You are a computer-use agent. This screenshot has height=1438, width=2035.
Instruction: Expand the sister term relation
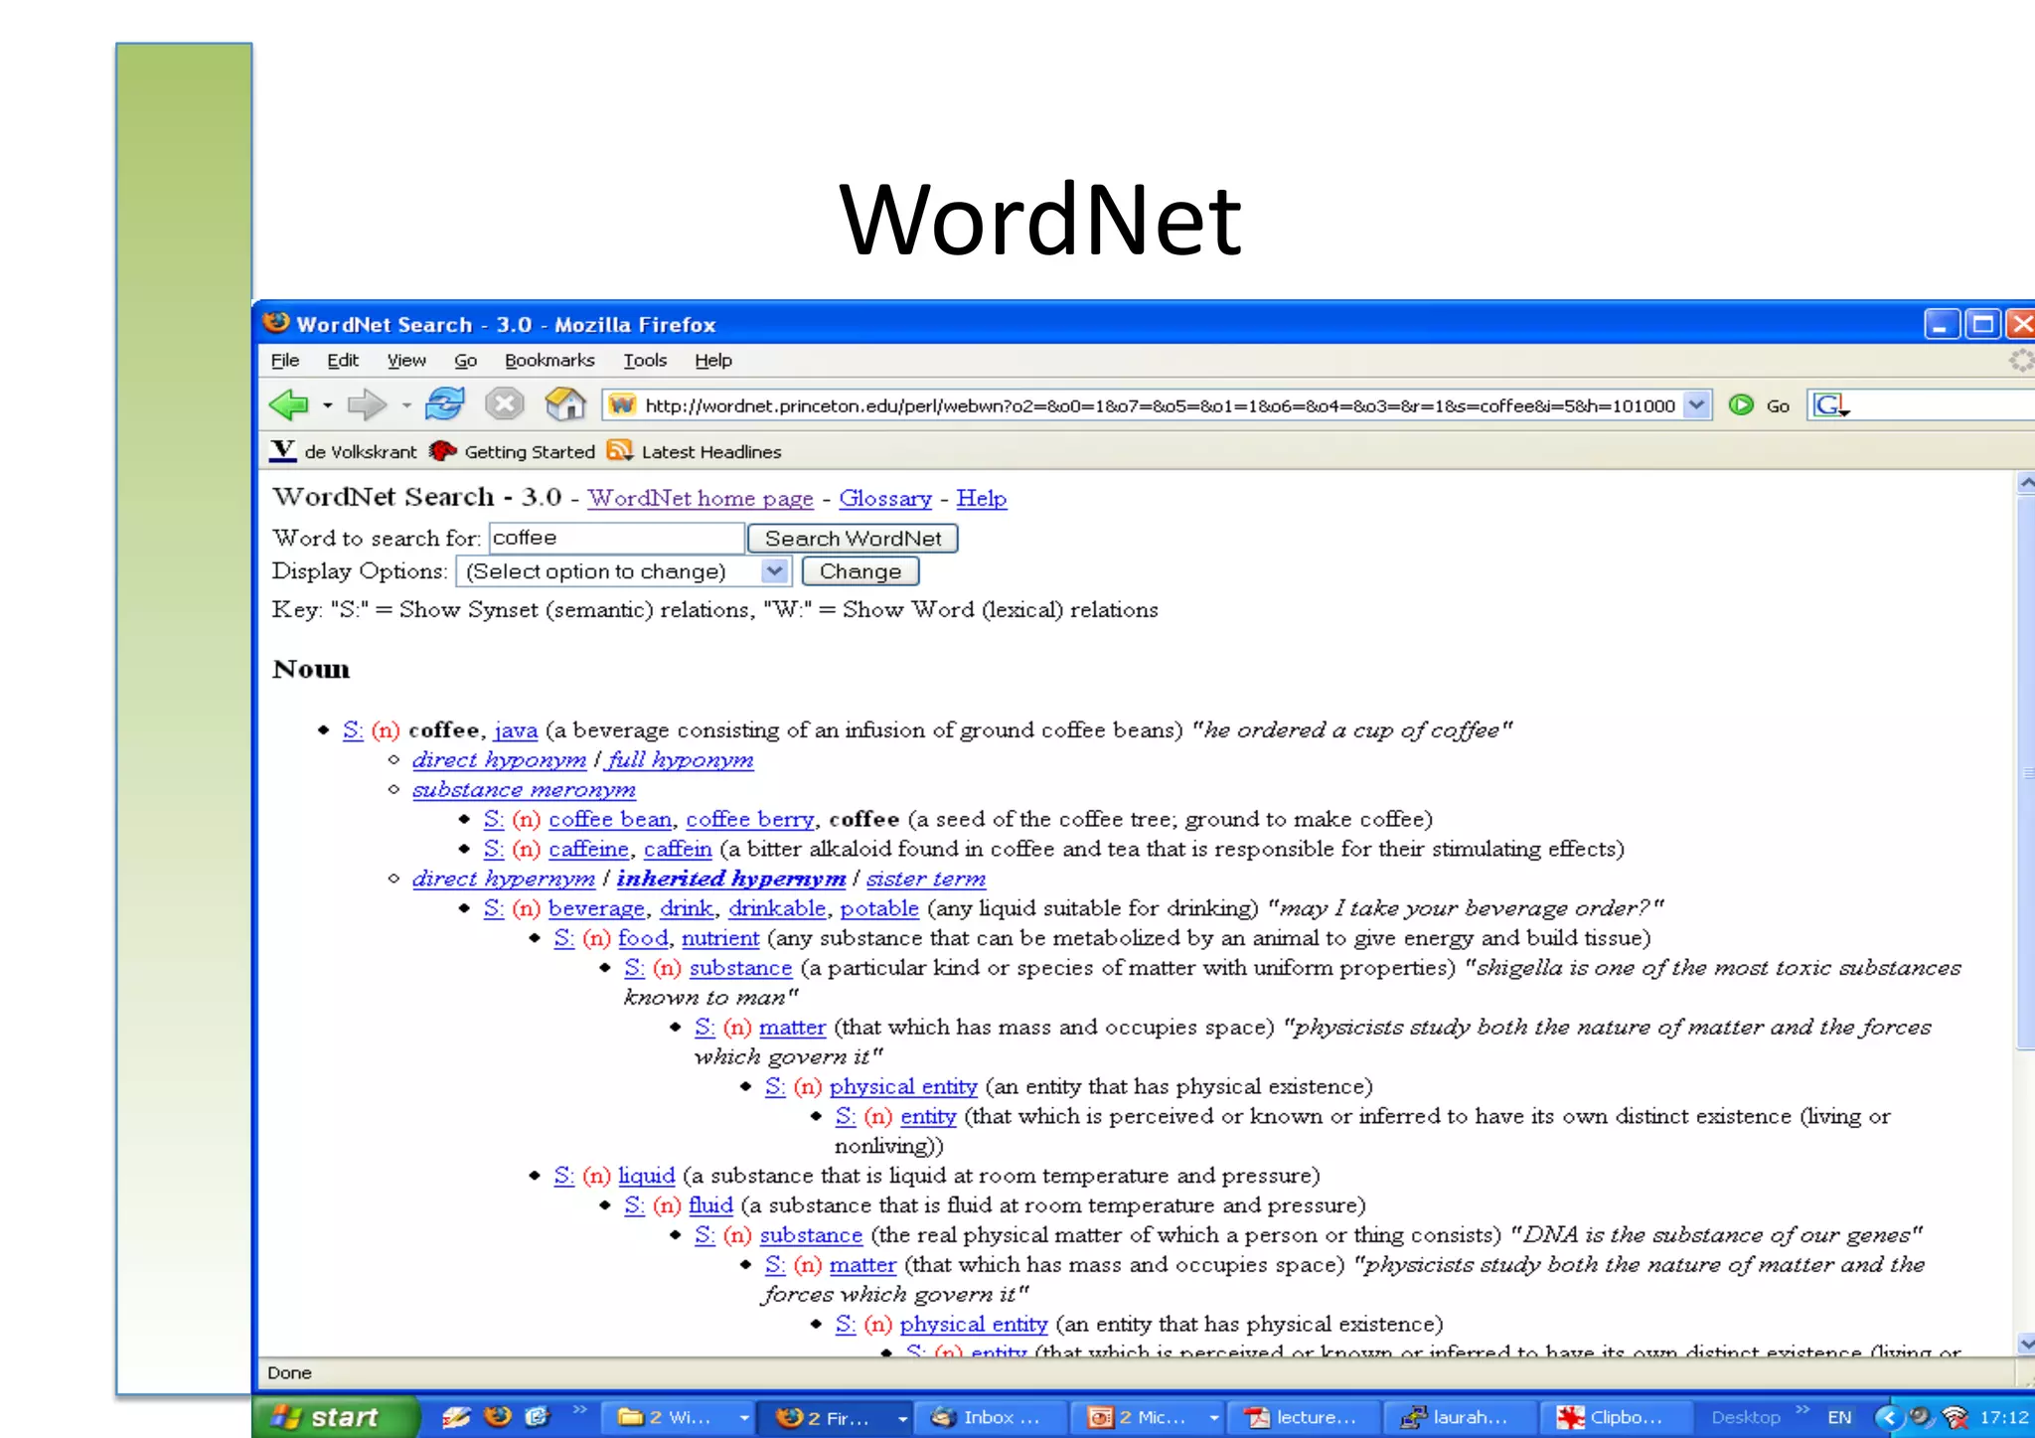tap(926, 879)
